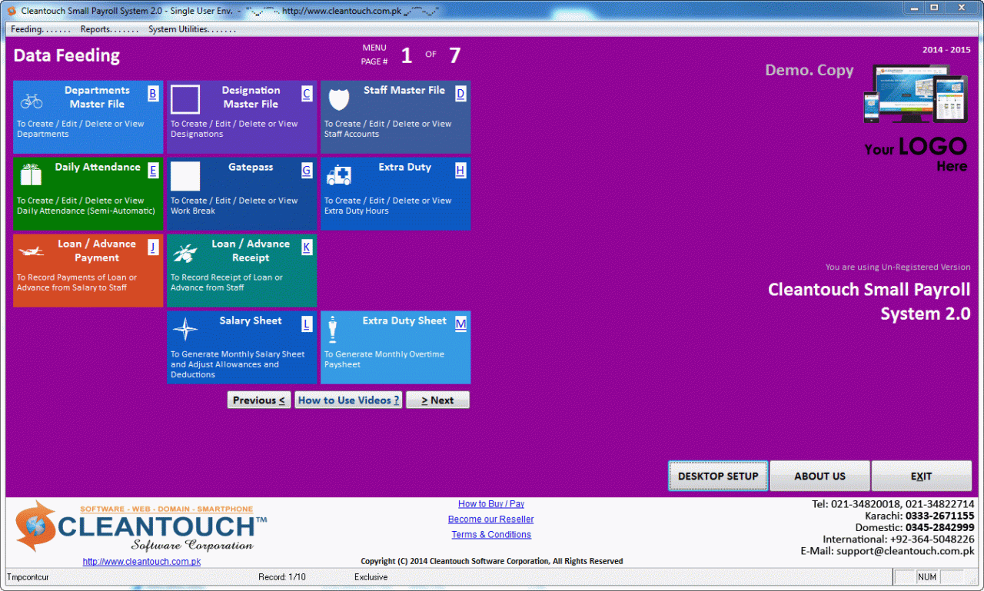Click shortcut letter E on Daily Attendance tile
The image size is (984, 591).
pyautogui.click(x=153, y=171)
